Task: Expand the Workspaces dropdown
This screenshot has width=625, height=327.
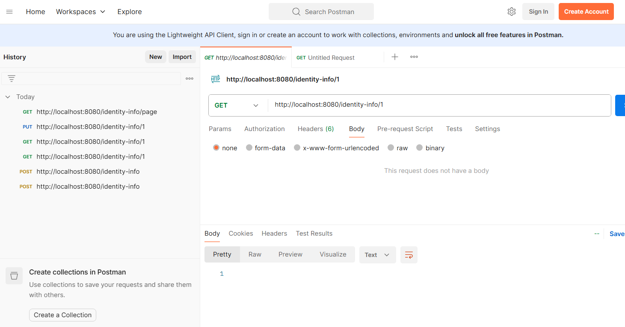Action: pos(80,12)
